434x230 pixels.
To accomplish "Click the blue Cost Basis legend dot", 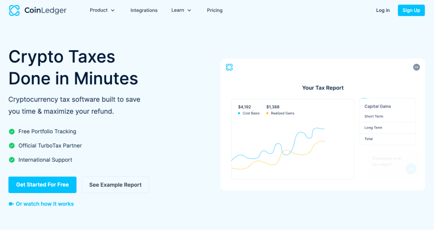I will (x=239, y=113).
